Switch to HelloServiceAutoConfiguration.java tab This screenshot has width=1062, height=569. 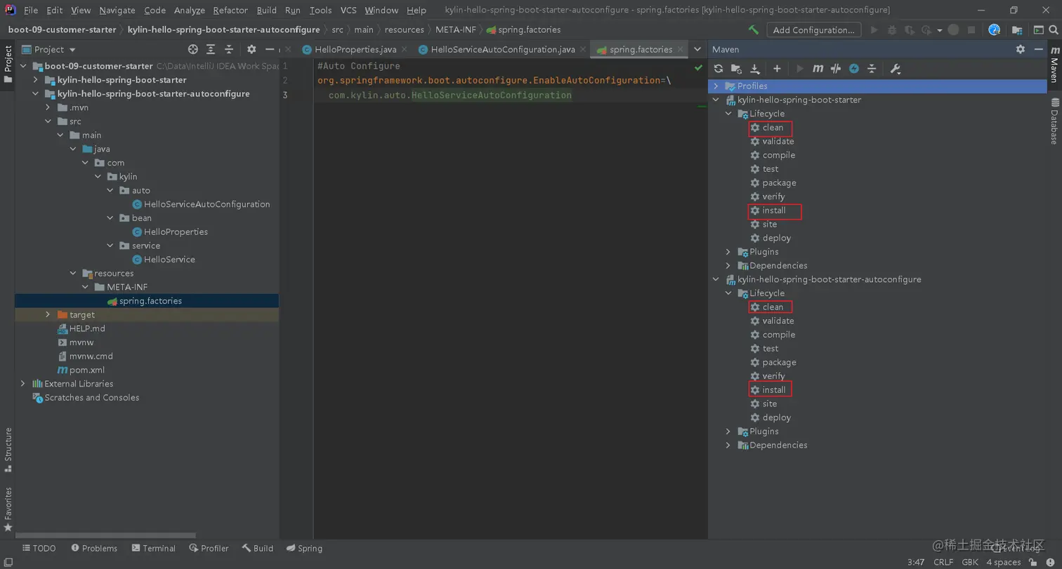tap(502, 49)
